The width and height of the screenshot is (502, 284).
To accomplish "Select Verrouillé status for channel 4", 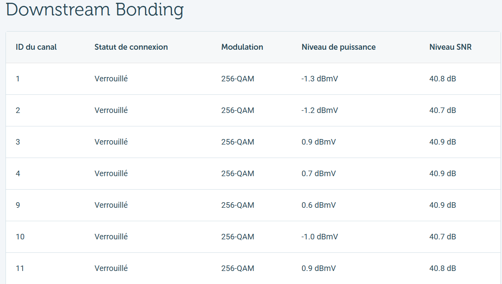I will pyautogui.click(x=111, y=173).
